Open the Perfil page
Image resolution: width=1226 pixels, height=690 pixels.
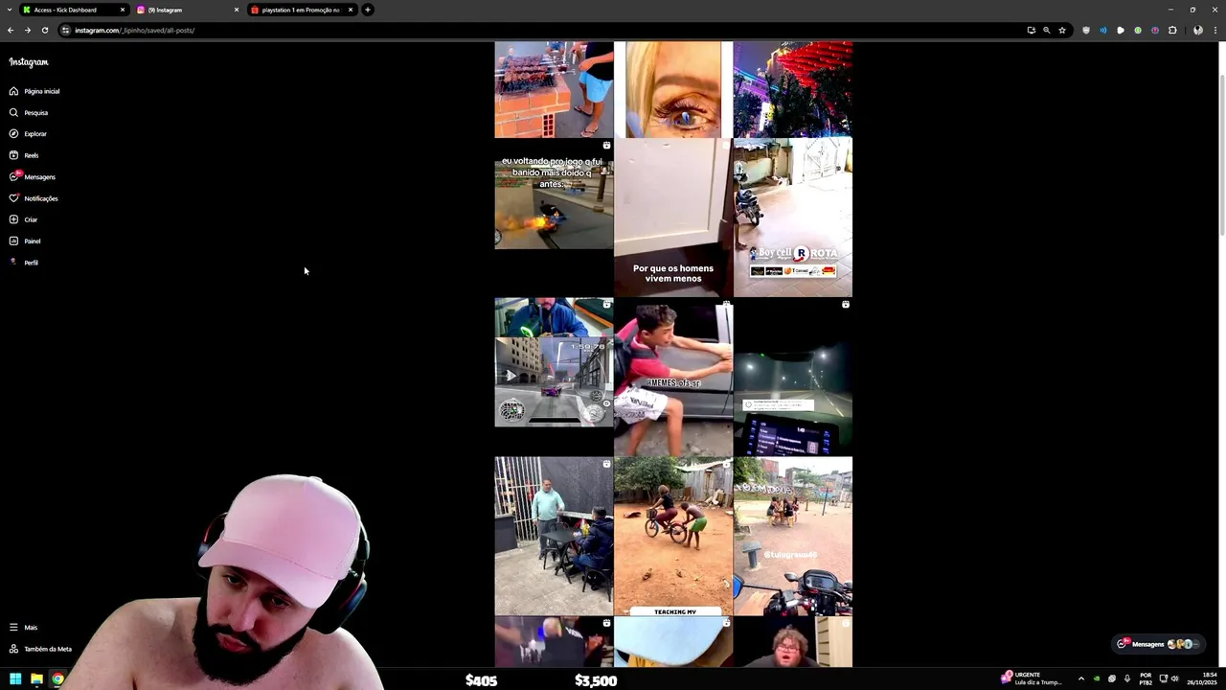click(24, 263)
